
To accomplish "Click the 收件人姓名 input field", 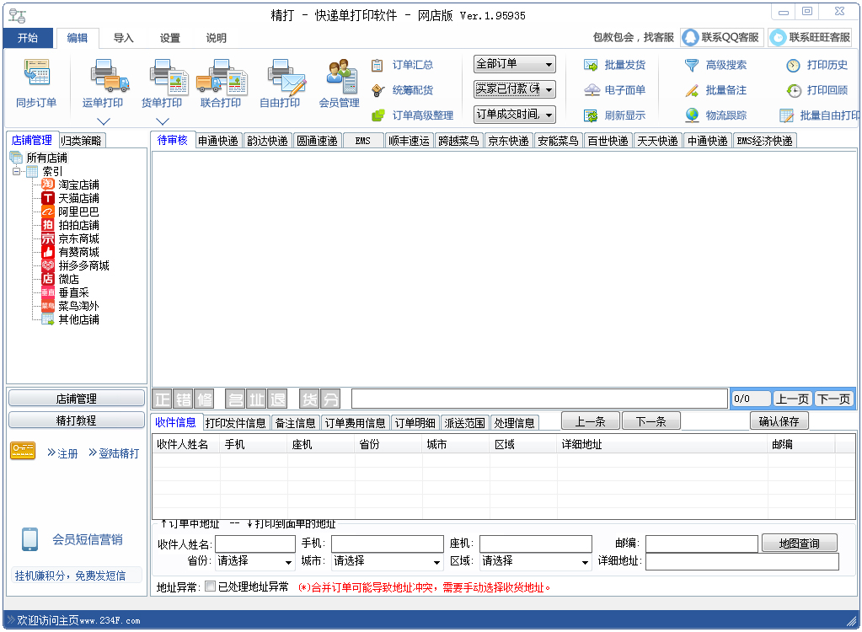I will click(x=255, y=544).
